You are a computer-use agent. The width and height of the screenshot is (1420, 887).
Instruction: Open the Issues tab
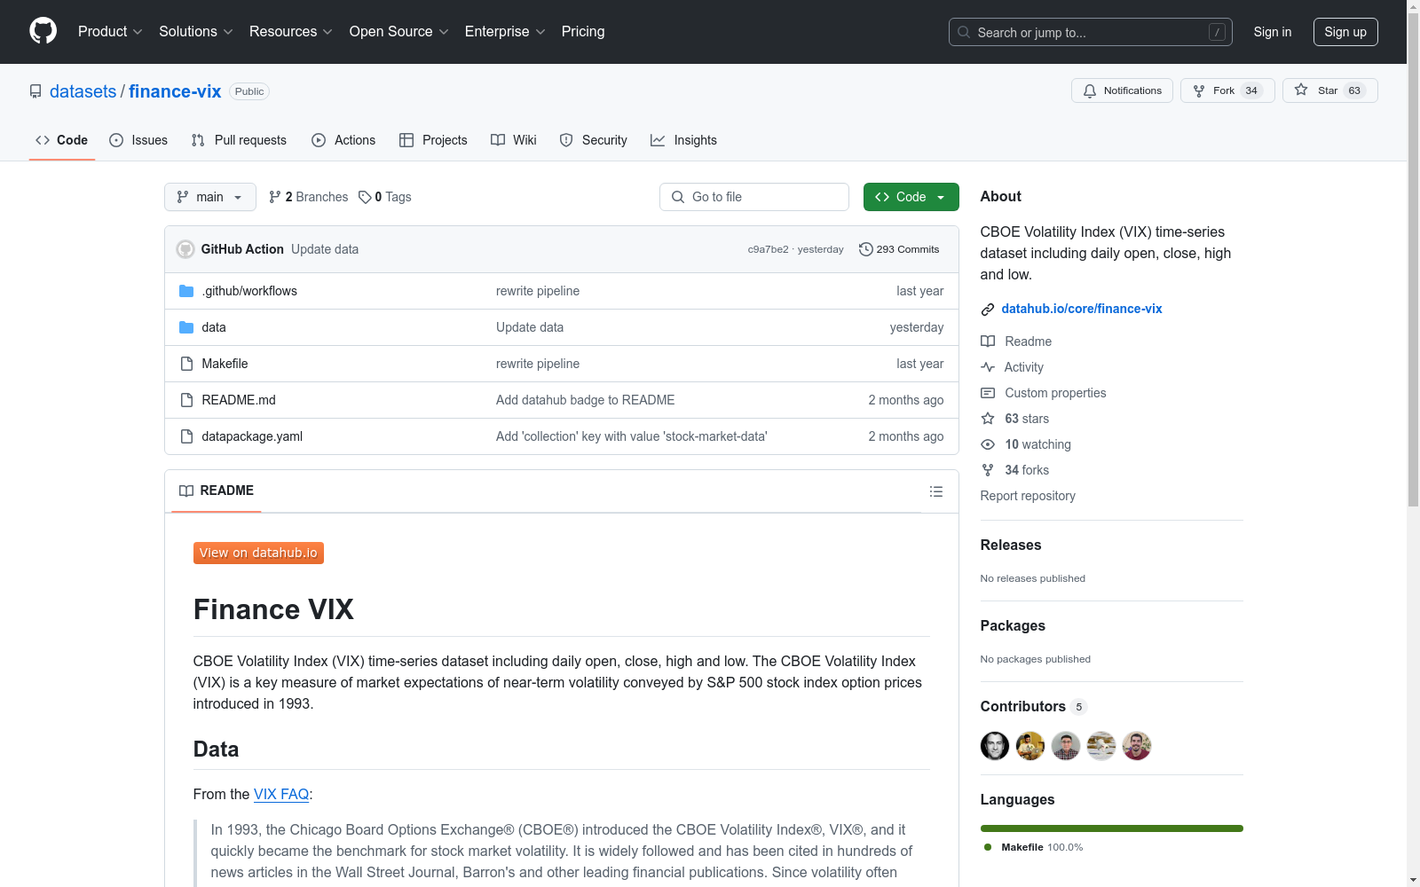(138, 140)
